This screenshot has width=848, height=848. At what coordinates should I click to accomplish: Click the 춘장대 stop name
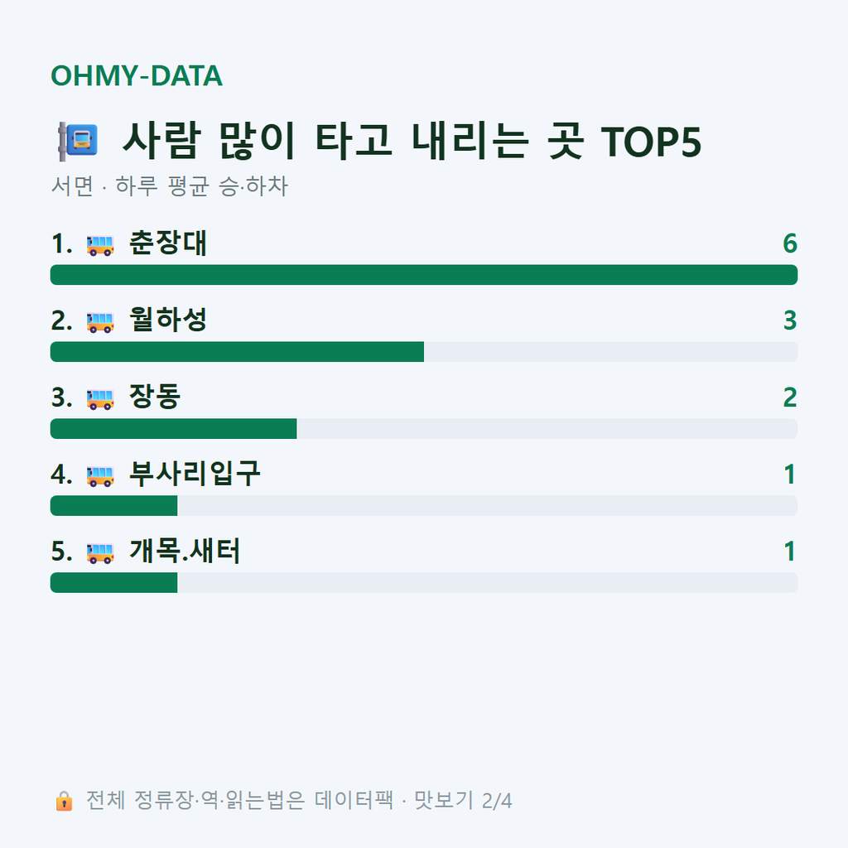[167, 243]
